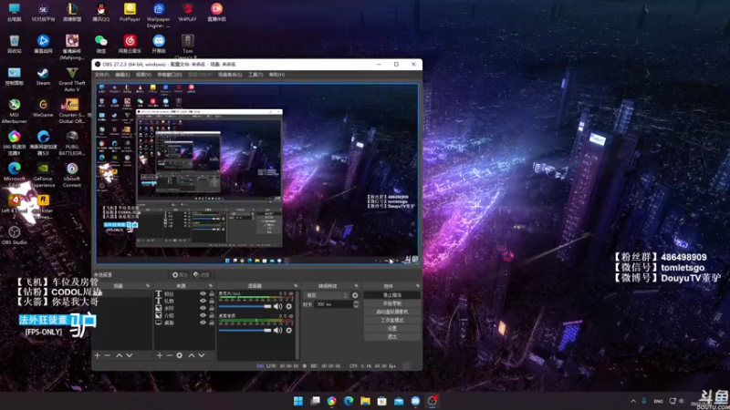Screen dimensions: 730x410
Task: Toggle lock on desktop capture source
Action: tap(212, 323)
